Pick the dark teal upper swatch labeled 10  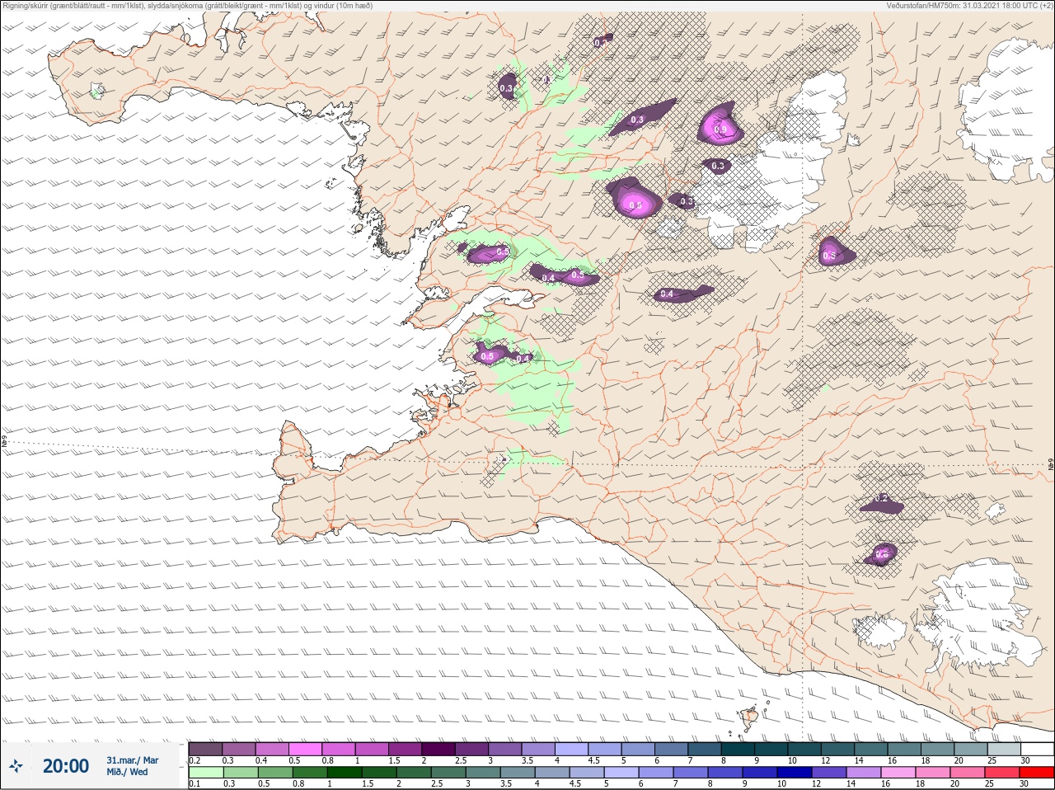(x=805, y=749)
